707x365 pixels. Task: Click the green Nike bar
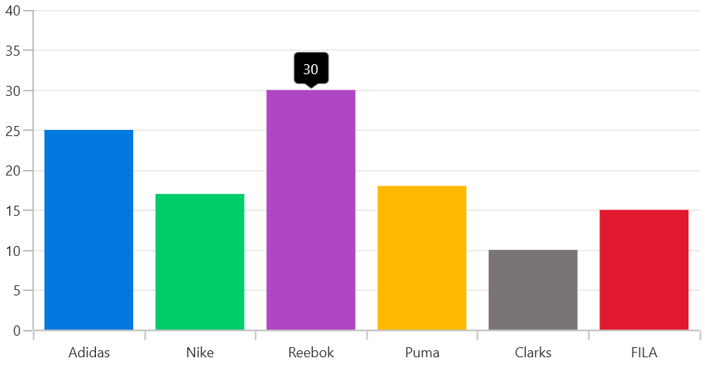200,261
